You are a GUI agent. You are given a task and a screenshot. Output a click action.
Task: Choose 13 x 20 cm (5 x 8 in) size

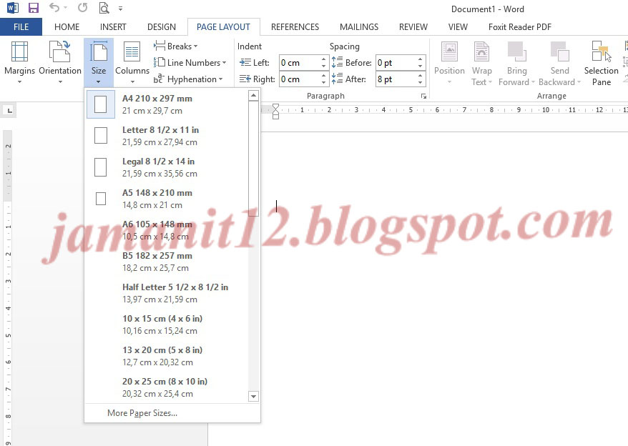coord(167,356)
